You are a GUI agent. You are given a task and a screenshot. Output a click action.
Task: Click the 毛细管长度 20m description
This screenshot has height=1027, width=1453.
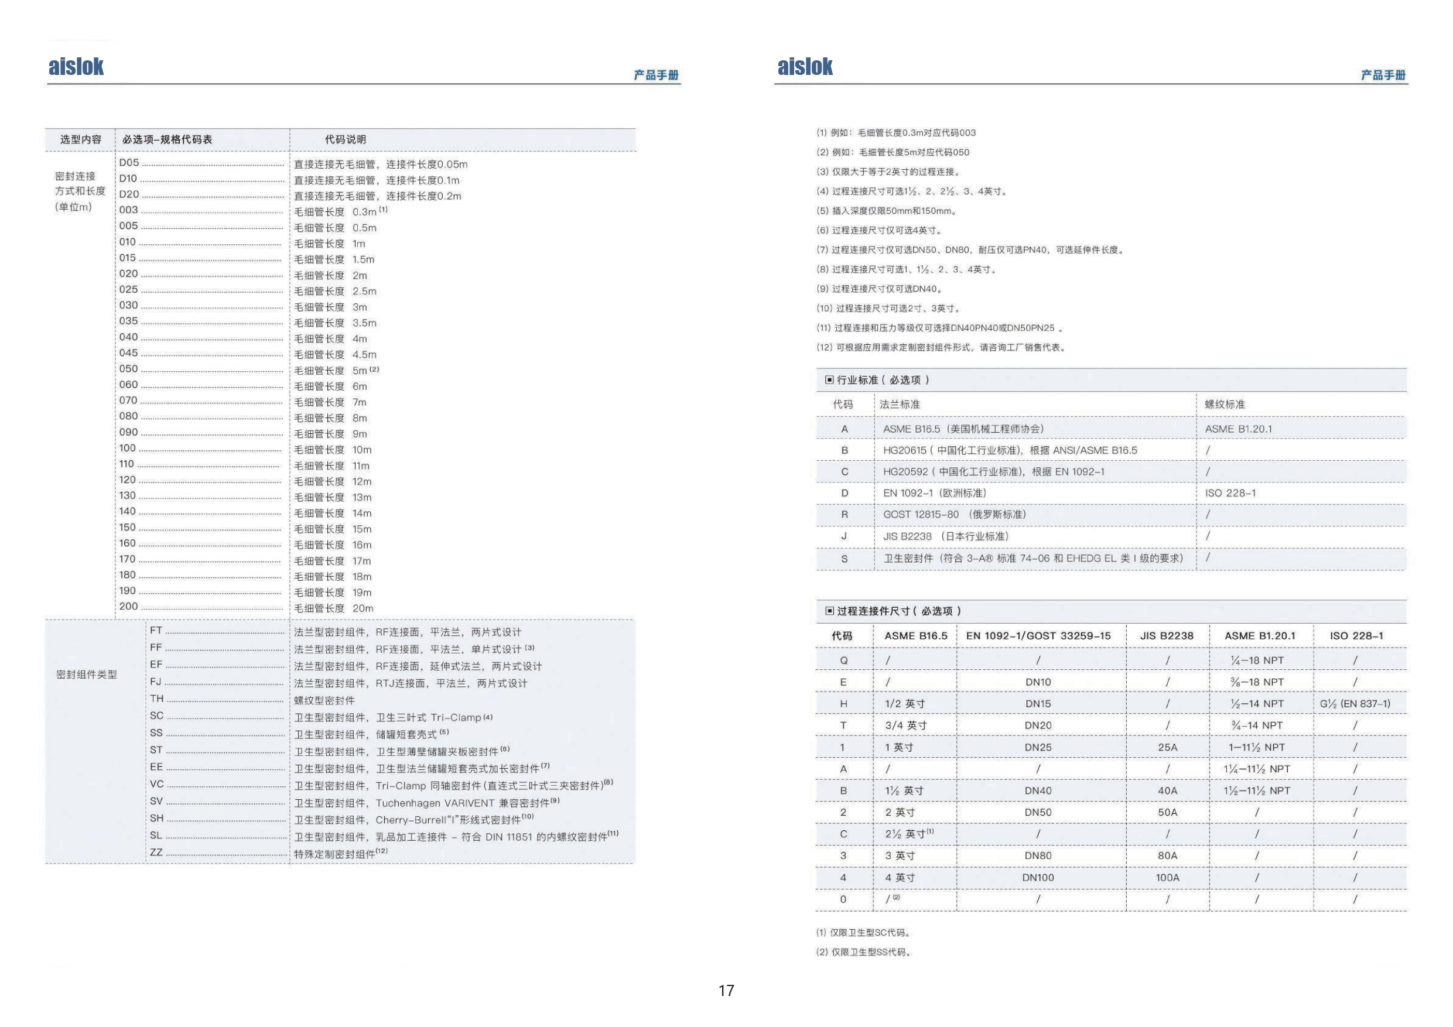pos(333,608)
